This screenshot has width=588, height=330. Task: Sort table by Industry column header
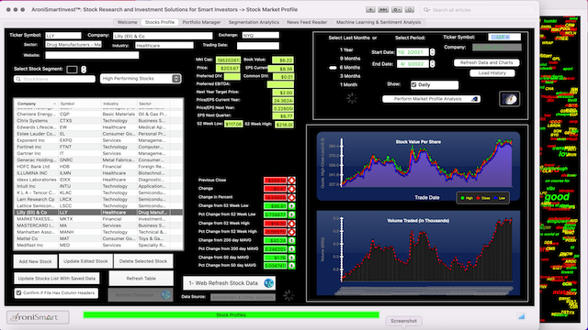tap(119, 104)
